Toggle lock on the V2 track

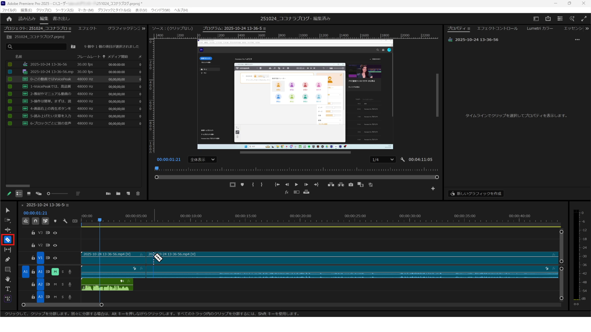click(33, 245)
